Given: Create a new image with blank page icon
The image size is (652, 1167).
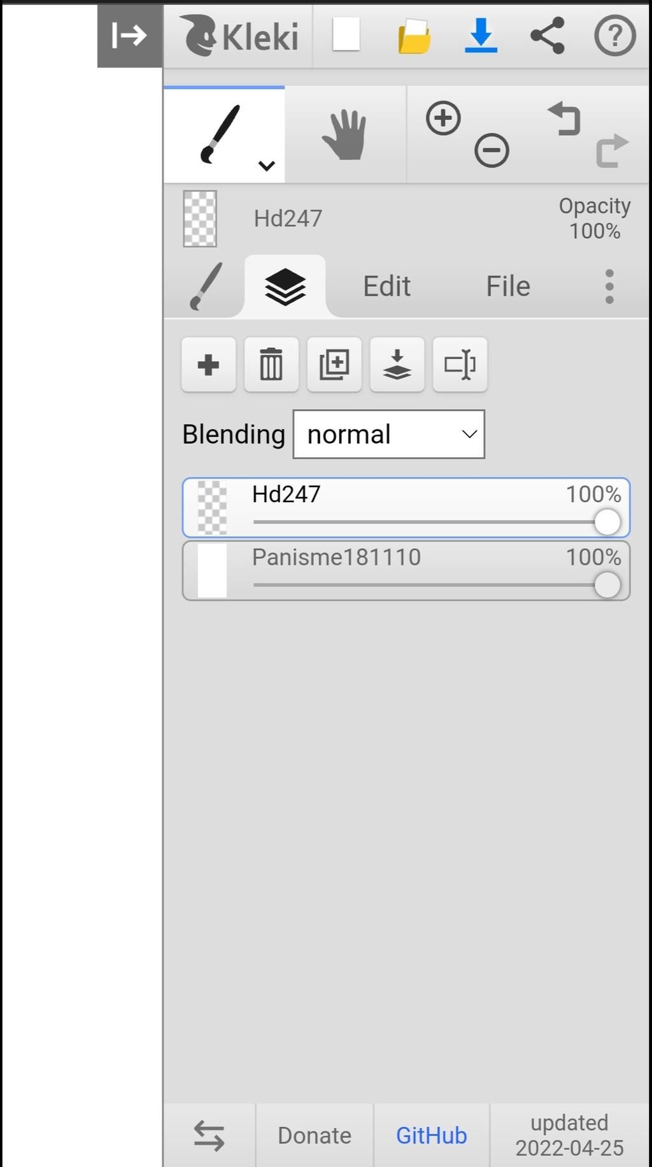Looking at the screenshot, I should (x=346, y=34).
